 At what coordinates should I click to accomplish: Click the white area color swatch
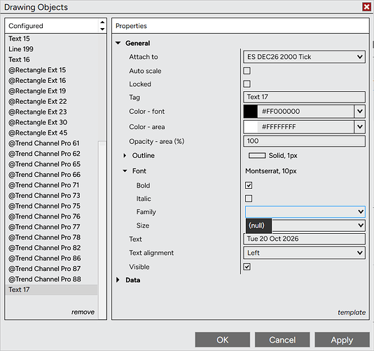251,127
